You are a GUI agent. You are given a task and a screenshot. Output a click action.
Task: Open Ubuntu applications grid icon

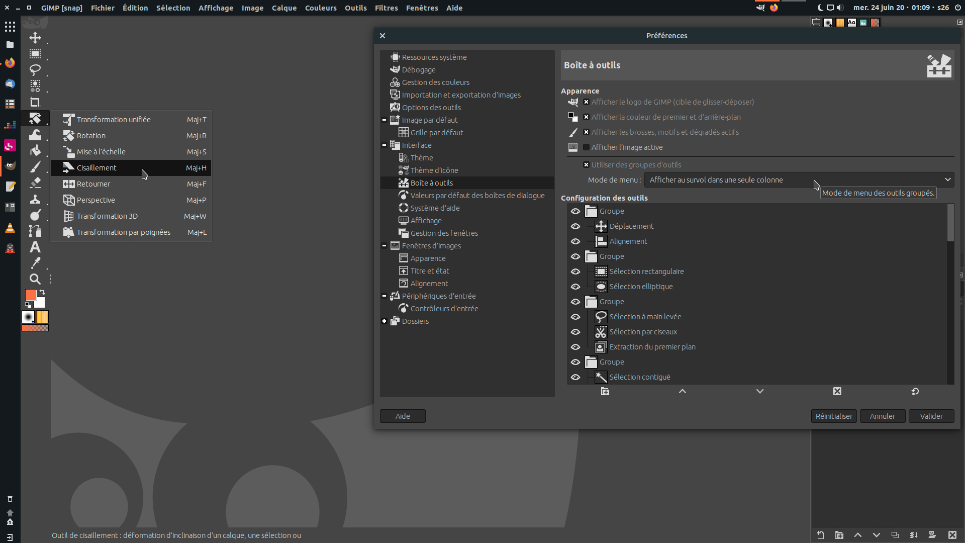pos(10,26)
